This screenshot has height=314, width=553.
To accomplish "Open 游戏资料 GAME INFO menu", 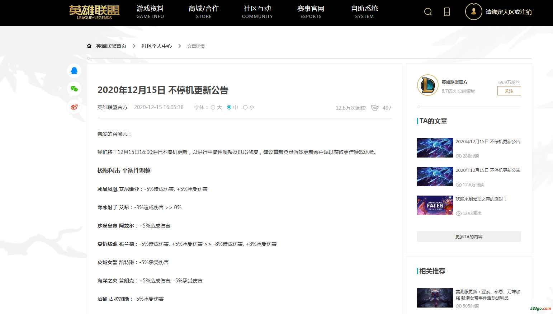I will [150, 12].
